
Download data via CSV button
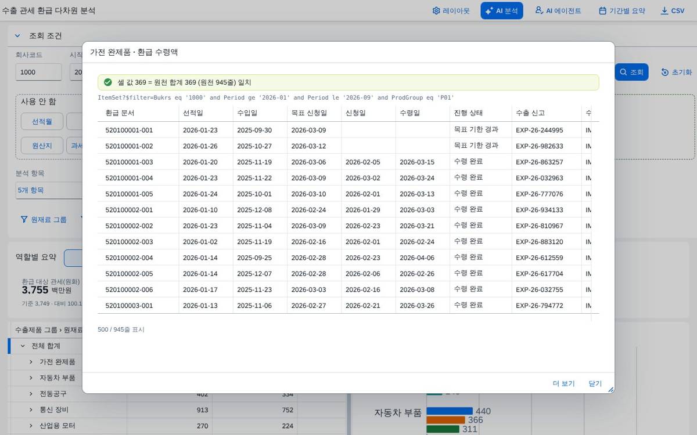pos(673,10)
